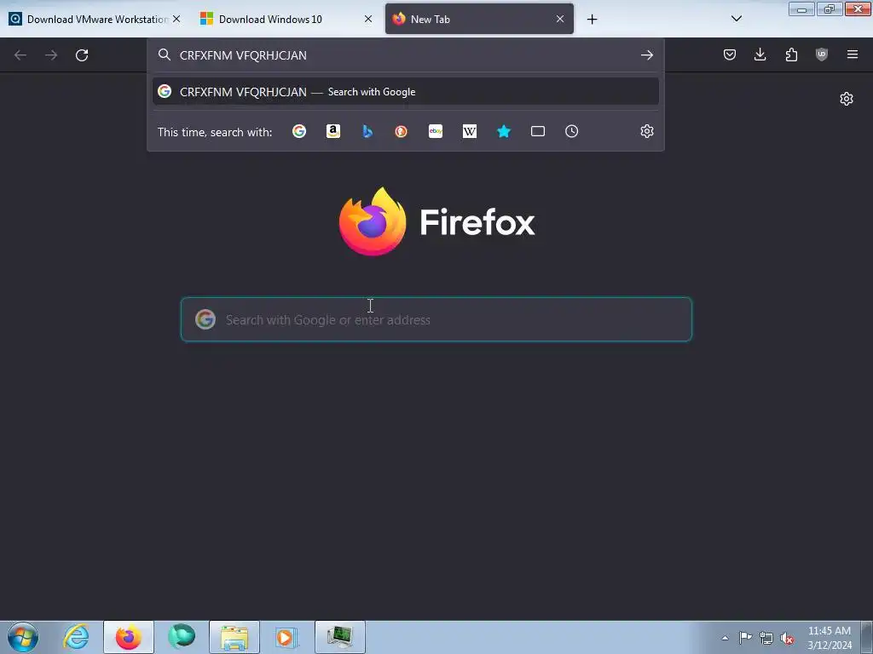
Task: Select CRFXFNM VFQRHJCJAN Search with Google suggestion
Action: click(405, 92)
